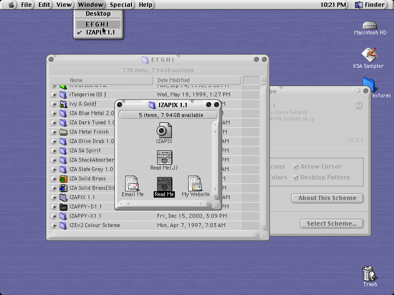Select the Macintosh HD drive icon

click(370, 26)
